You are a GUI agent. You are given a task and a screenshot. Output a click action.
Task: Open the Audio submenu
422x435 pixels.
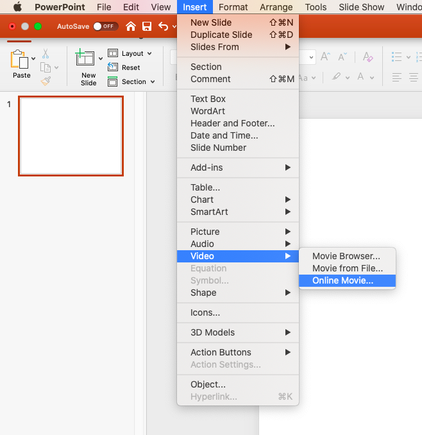pyautogui.click(x=238, y=244)
